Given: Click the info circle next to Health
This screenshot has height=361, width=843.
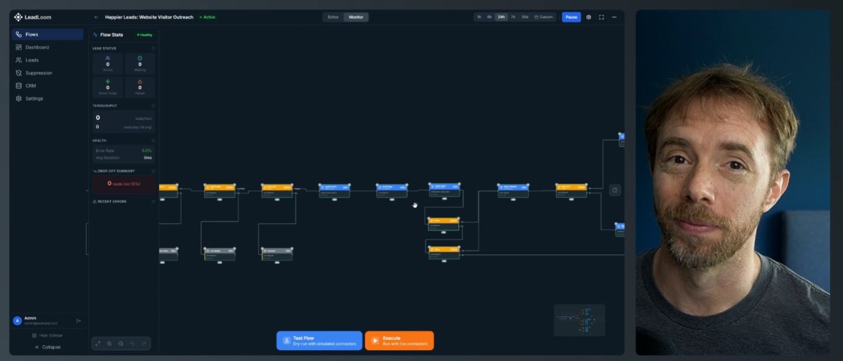Looking at the screenshot, I should click(153, 140).
